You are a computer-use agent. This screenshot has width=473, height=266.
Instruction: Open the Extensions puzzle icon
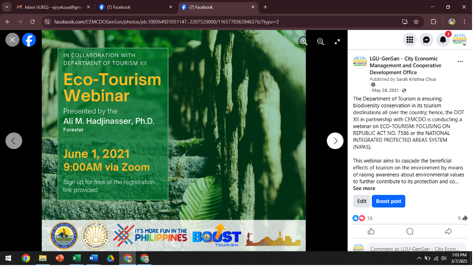(x=433, y=22)
